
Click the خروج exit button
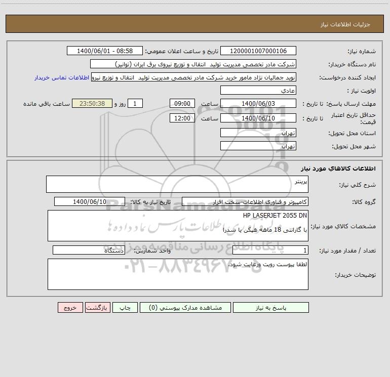pyautogui.click(x=70, y=307)
